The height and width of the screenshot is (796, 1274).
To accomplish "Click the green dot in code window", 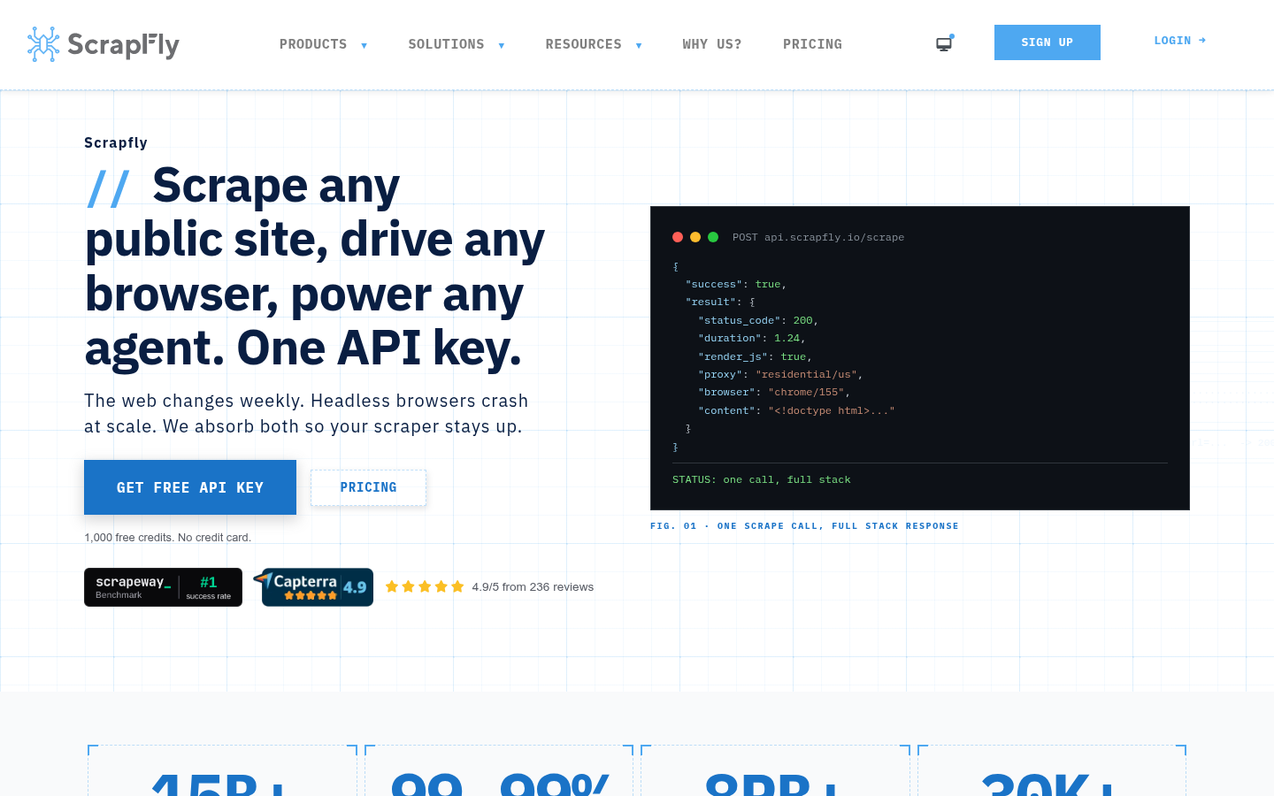I will 713,237.
